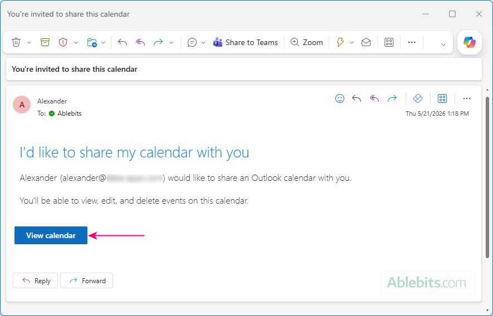React with the smiley face icon

point(340,98)
